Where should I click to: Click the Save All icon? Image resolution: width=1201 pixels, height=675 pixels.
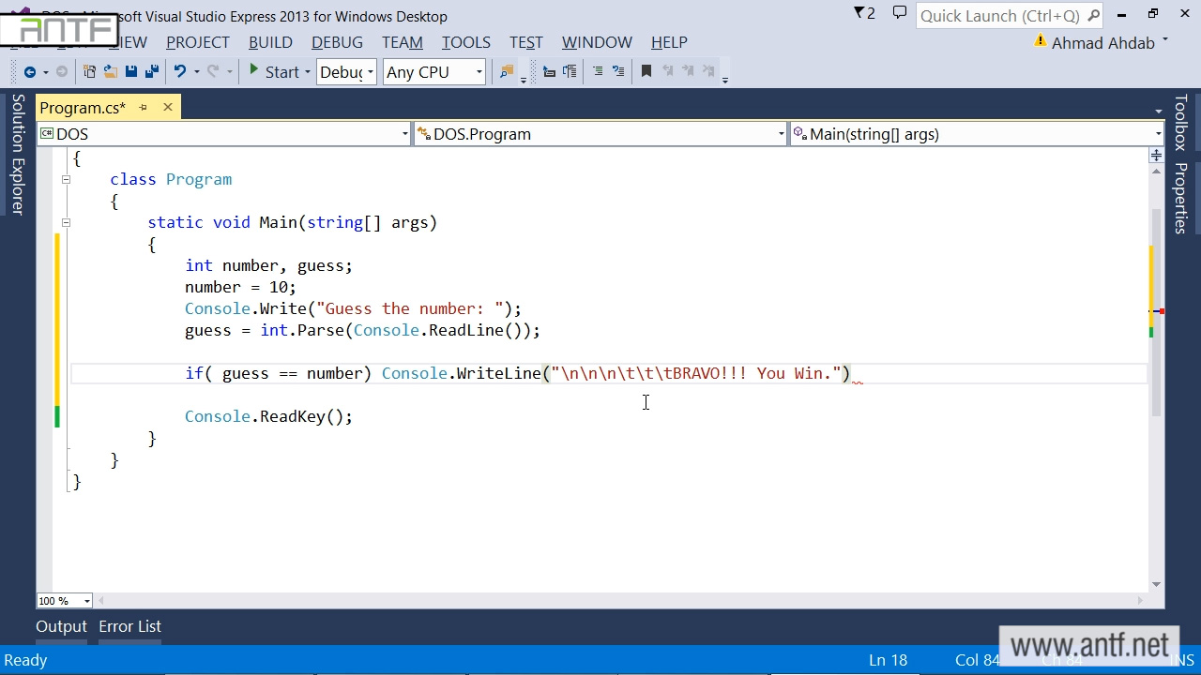151,72
